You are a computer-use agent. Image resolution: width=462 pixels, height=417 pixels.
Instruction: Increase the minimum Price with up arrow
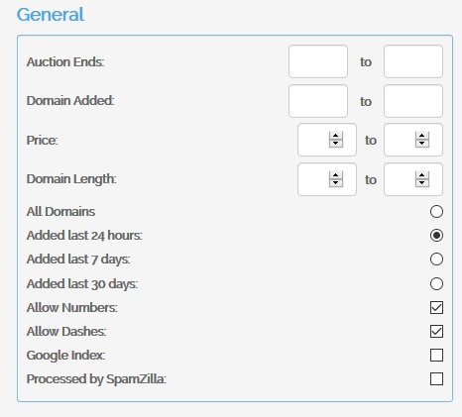336,136
